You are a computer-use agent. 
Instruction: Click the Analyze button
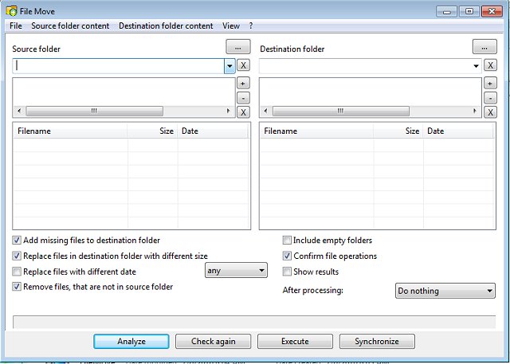point(131,341)
